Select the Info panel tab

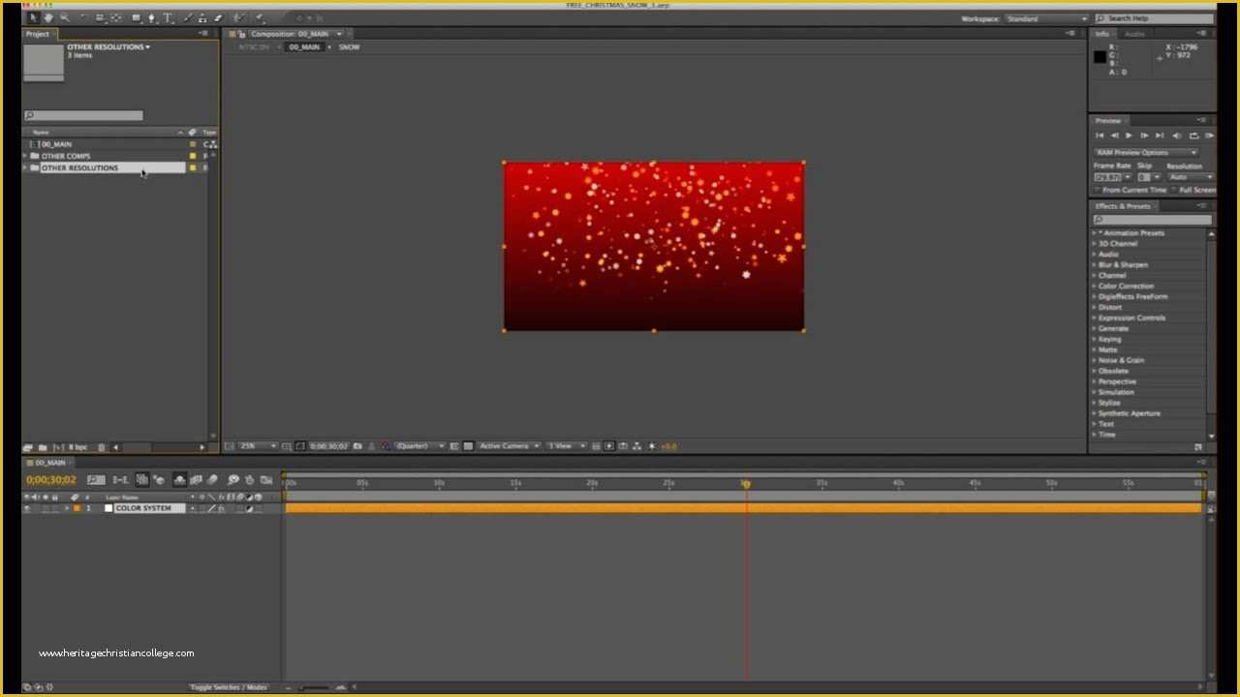point(1102,34)
